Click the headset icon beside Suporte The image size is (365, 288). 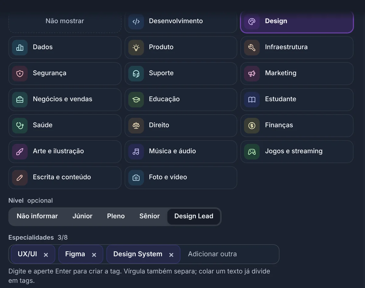click(136, 73)
